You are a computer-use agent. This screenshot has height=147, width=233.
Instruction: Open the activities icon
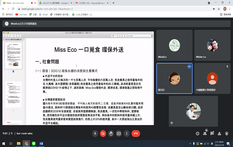219,134
